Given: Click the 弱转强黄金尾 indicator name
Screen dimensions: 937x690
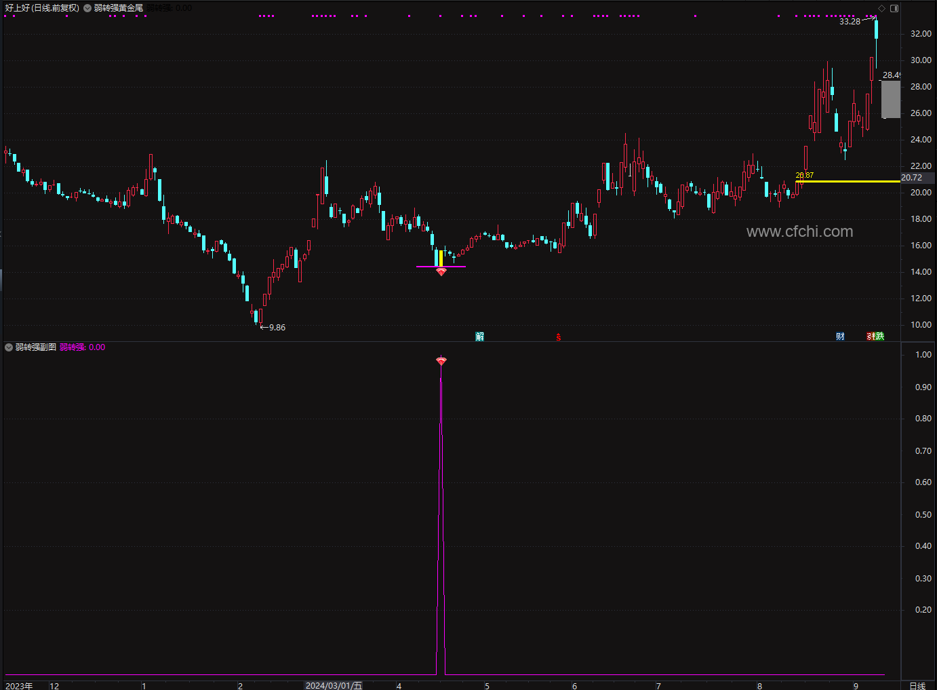Looking at the screenshot, I should coord(119,8).
